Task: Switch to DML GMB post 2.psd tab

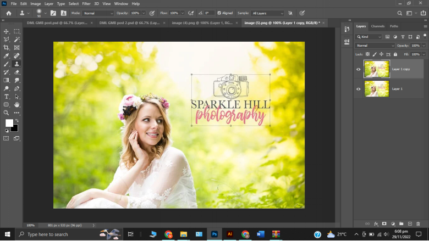Action: pos(129,23)
